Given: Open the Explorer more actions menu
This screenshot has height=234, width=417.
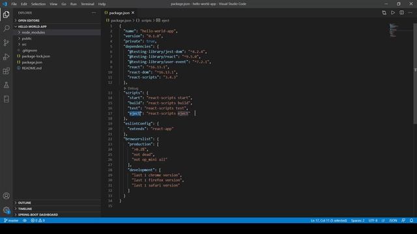Looking at the screenshot, I should 94,13.
